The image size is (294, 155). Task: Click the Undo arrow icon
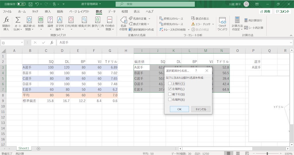37,4
